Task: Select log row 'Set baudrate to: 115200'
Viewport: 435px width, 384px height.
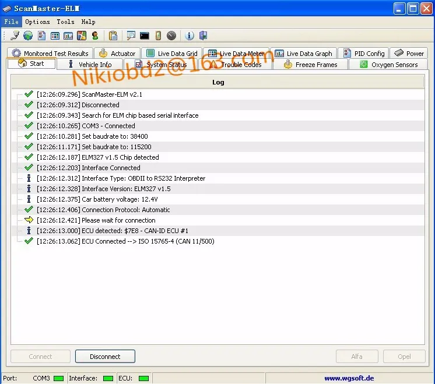Action: pyautogui.click(x=218, y=147)
